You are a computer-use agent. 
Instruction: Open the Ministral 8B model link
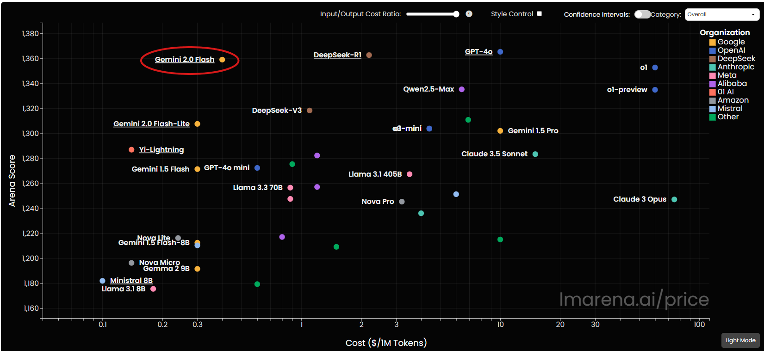pyautogui.click(x=131, y=281)
